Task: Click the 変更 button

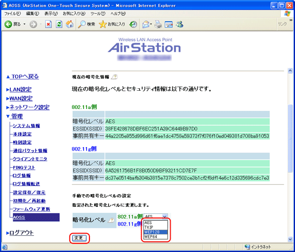Action: [79, 238]
